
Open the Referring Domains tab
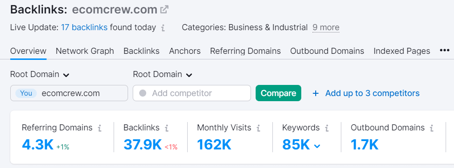[245, 51]
